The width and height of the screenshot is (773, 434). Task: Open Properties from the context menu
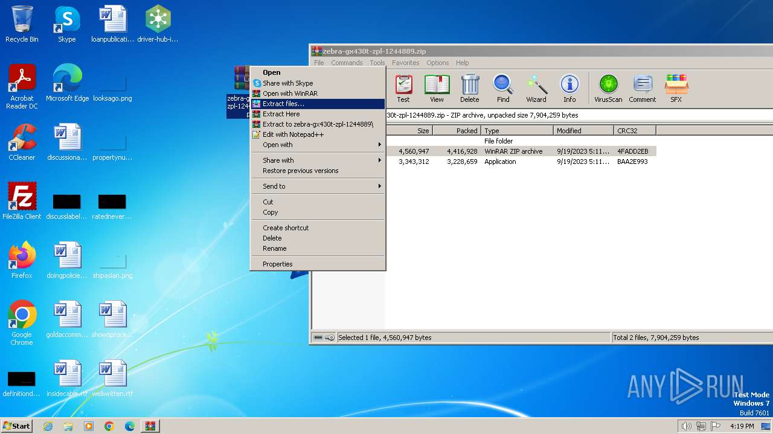pyautogui.click(x=318, y=264)
